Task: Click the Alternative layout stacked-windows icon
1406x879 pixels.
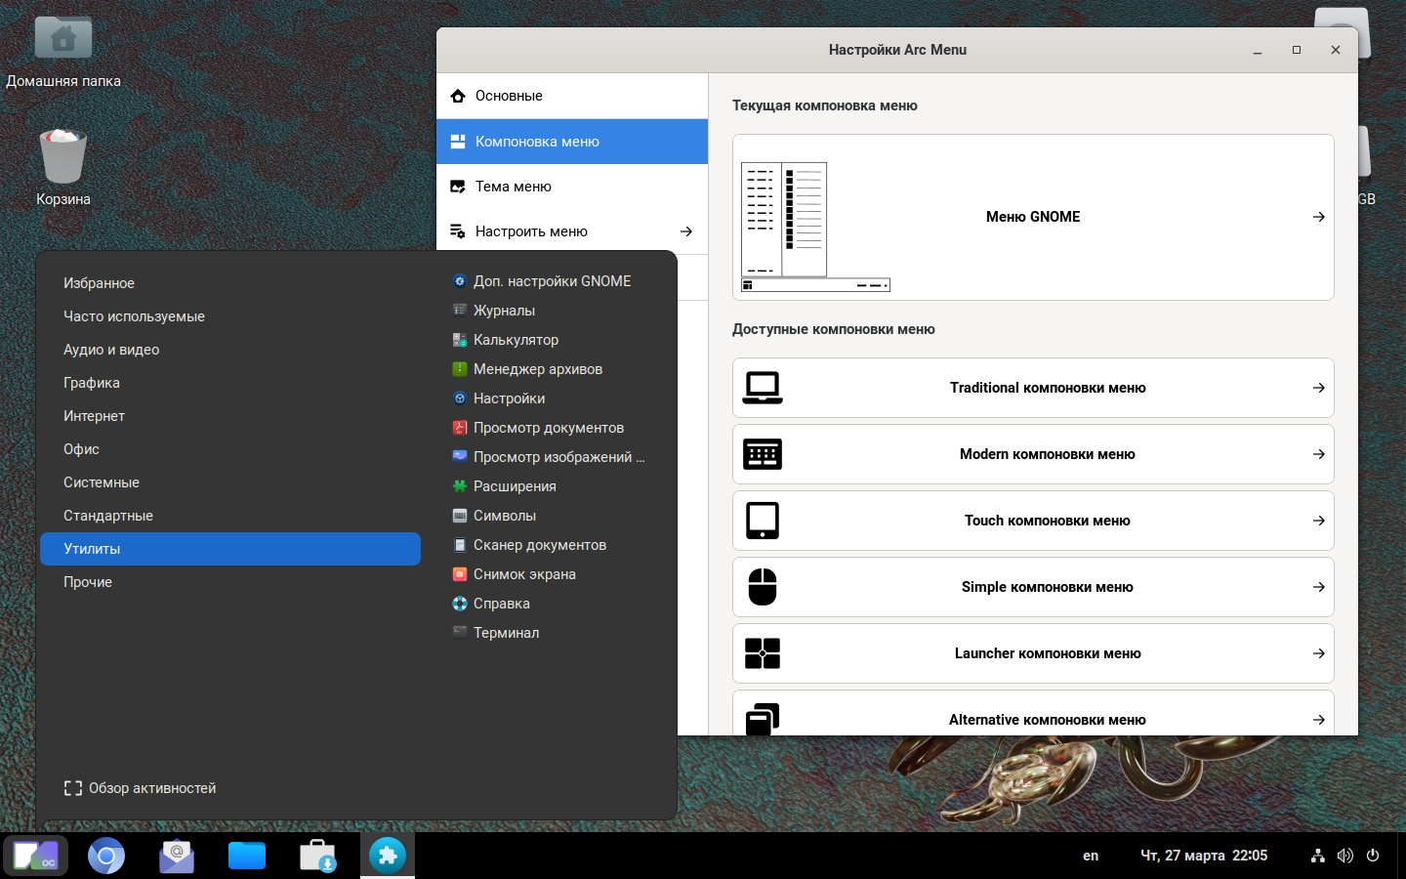Action: click(763, 719)
